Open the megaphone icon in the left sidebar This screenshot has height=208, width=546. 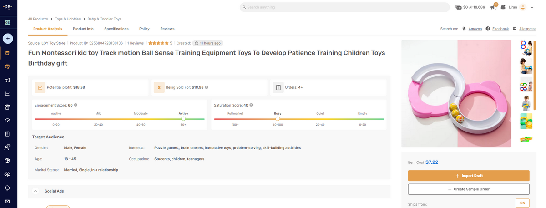(x=8, y=81)
